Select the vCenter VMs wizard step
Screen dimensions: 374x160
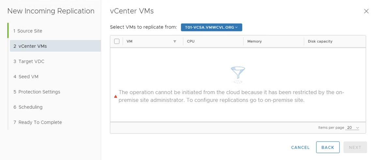(33, 46)
